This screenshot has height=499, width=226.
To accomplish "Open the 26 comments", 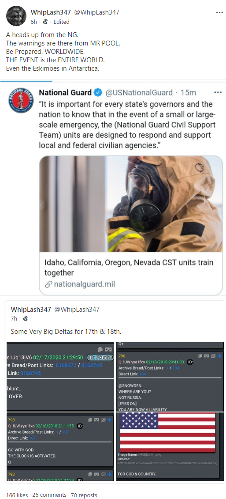I will pyautogui.click(x=49, y=495).
